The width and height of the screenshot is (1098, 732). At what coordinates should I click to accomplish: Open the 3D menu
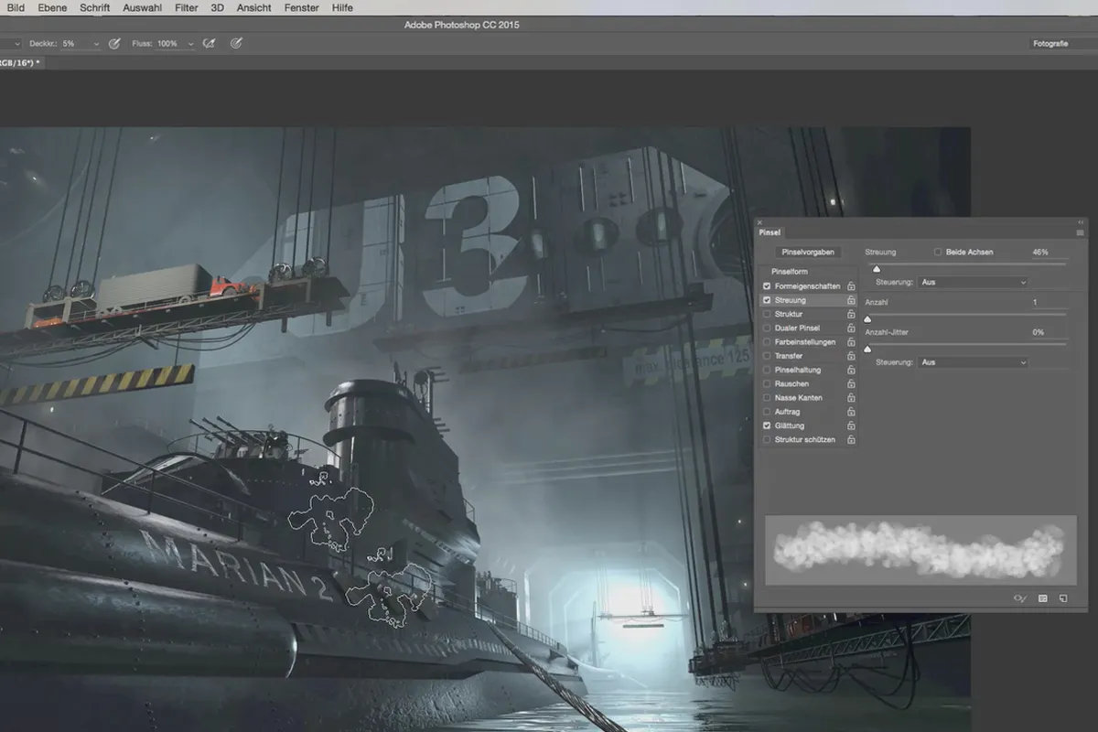tap(217, 7)
